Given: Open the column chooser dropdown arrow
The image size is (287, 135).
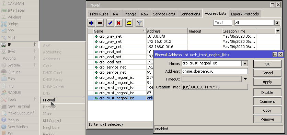Looking at the screenshot, I should pyautogui.click(x=278, y=31).
